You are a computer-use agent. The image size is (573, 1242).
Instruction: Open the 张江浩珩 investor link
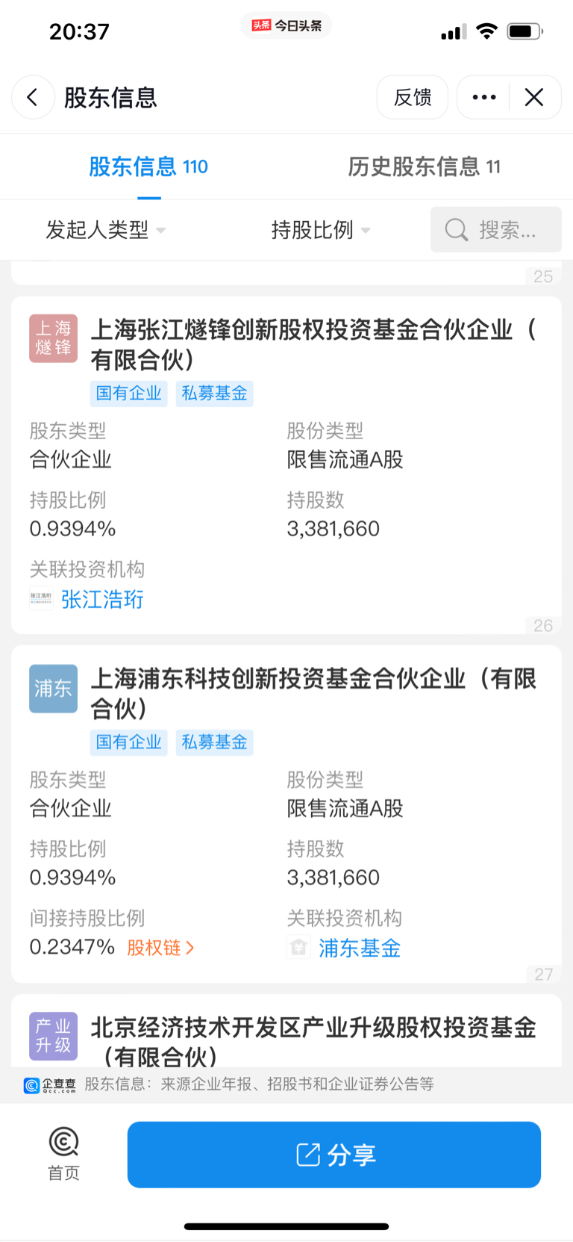pyautogui.click(x=102, y=599)
